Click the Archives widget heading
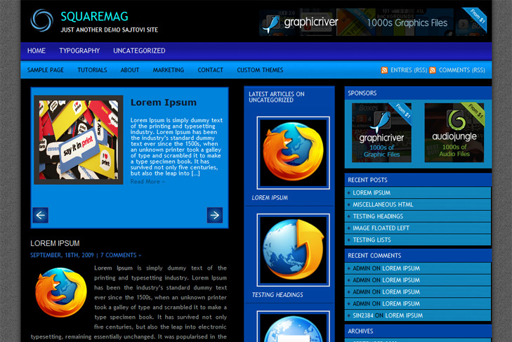Screen dimensions: 512x342 point(360,331)
